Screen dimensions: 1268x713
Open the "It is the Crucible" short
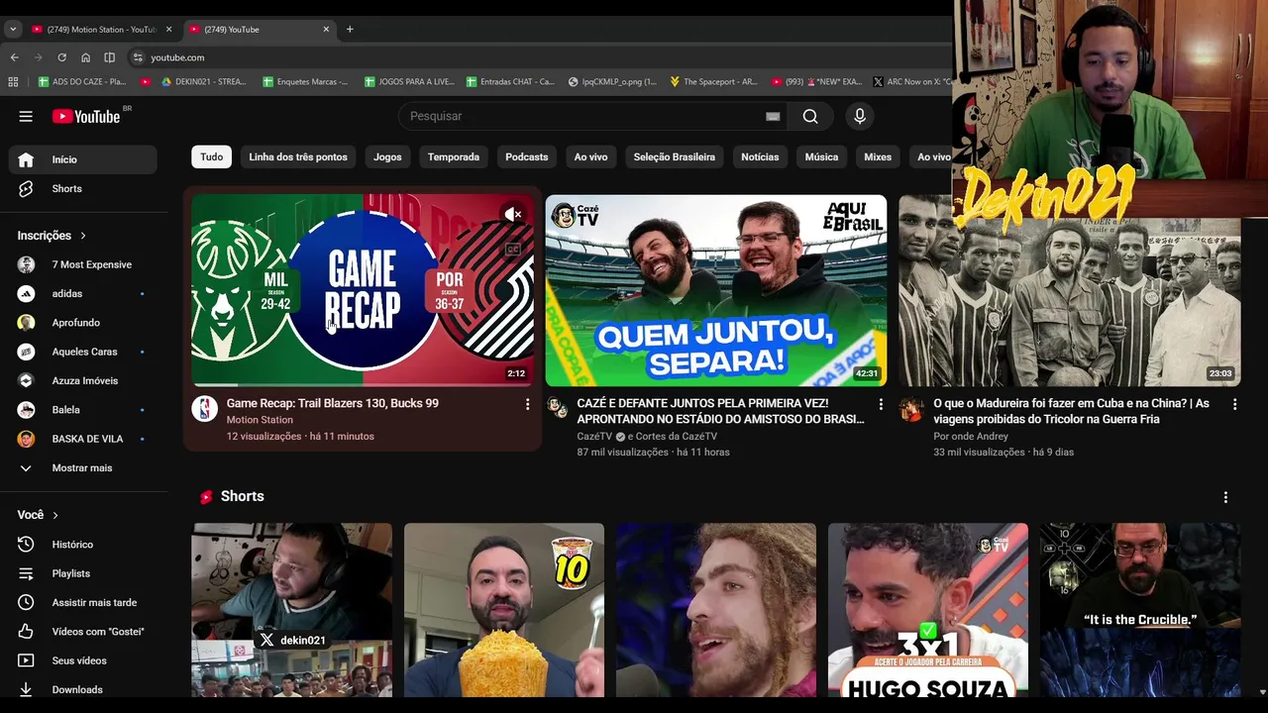tap(1140, 610)
